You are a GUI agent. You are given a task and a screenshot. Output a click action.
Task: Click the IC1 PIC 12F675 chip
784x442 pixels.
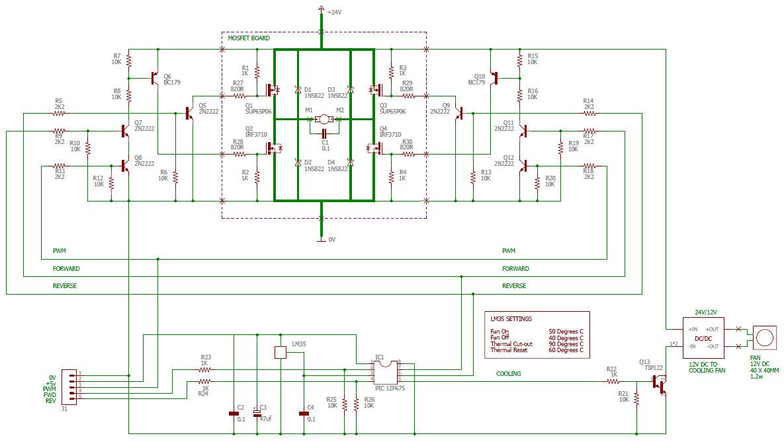tap(386, 372)
